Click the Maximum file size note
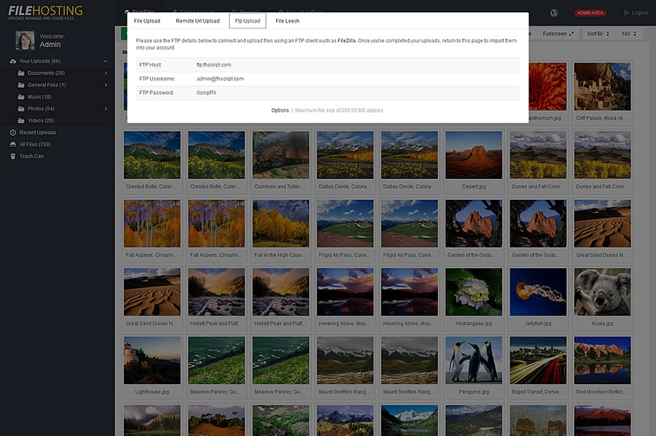 339,111
